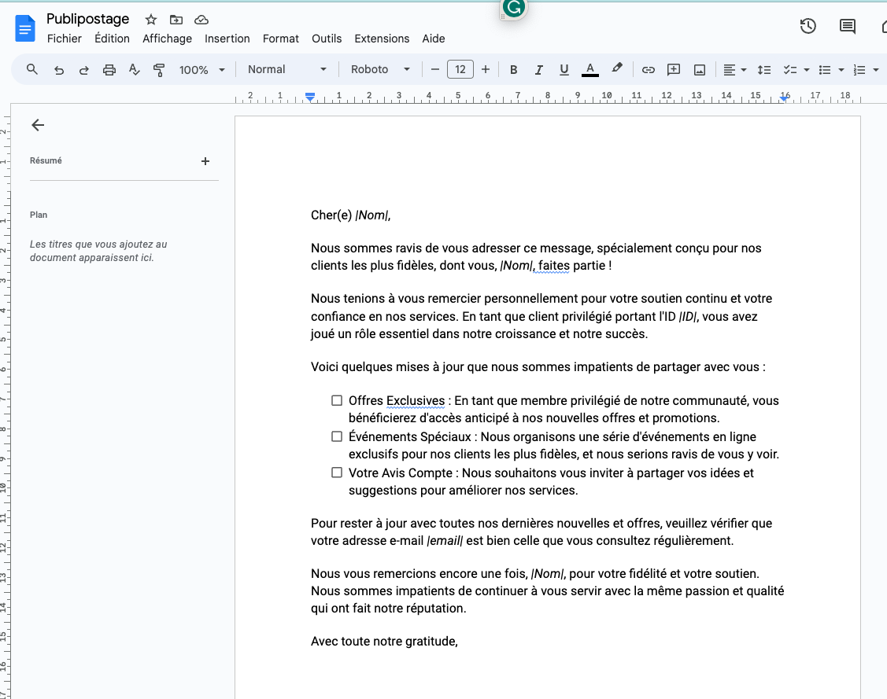
Task: Open the text color picker
Action: (x=590, y=69)
